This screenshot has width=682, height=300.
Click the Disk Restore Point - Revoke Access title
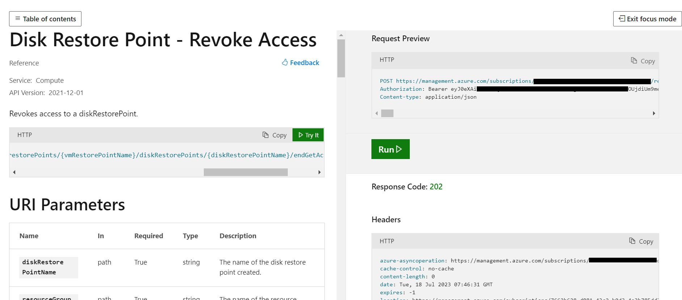163,39
